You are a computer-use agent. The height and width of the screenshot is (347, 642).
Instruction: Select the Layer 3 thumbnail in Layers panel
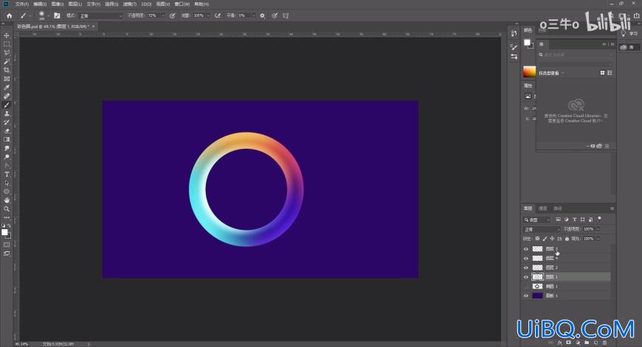(538, 267)
